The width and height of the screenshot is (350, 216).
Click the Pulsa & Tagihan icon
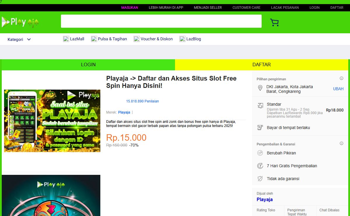pyautogui.click(x=94, y=39)
